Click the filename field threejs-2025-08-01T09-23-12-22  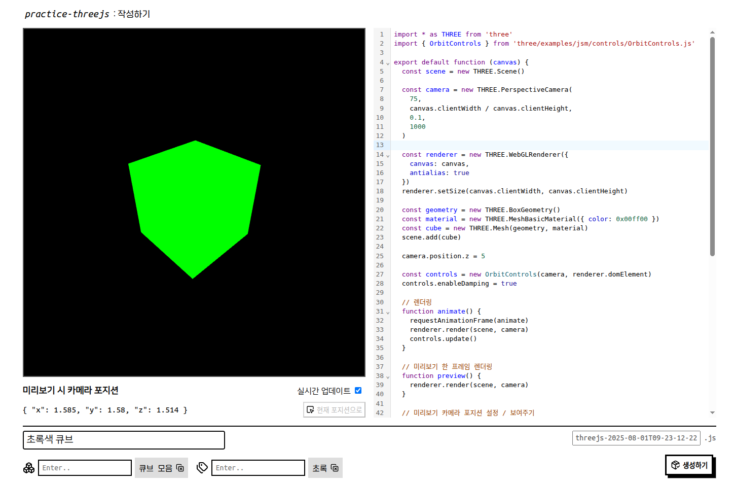[636, 438]
